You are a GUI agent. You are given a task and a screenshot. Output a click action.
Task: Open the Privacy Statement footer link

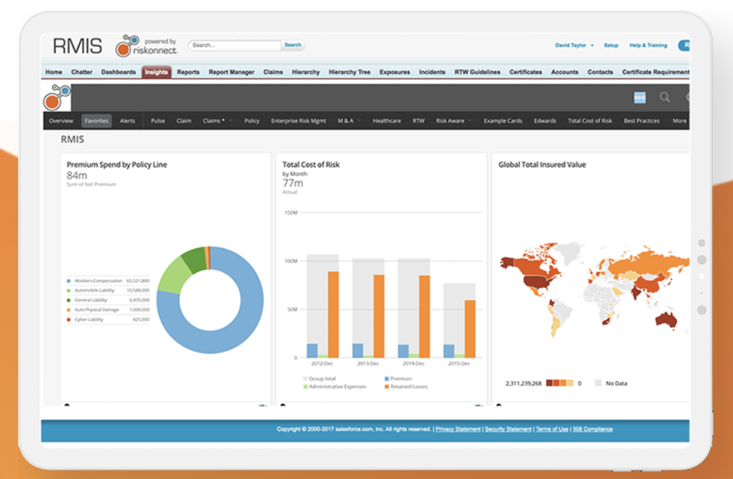(458, 429)
